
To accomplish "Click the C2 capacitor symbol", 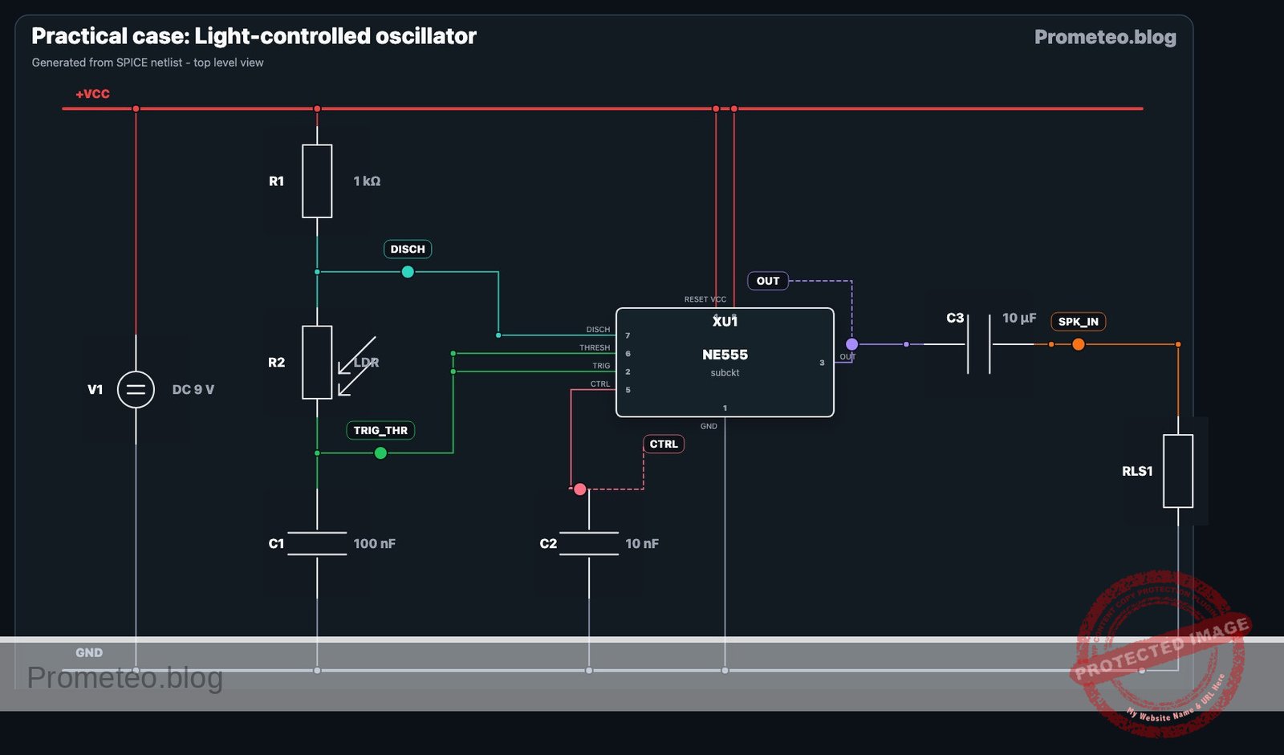I will click(x=589, y=543).
